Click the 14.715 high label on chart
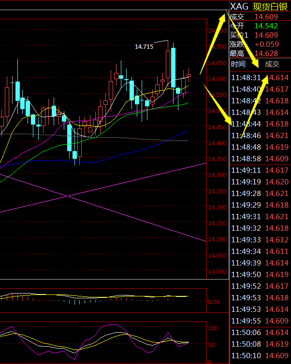Viewport: 291px width, 364px height. click(x=144, y=47)
